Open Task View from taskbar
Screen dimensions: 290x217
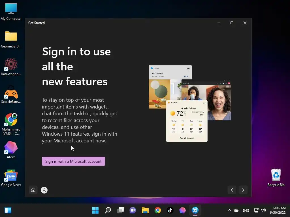point(120,210)
